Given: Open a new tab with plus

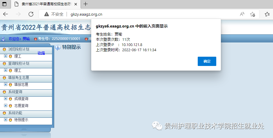Looking at the screenshot, I should click(x=85, y=4).
